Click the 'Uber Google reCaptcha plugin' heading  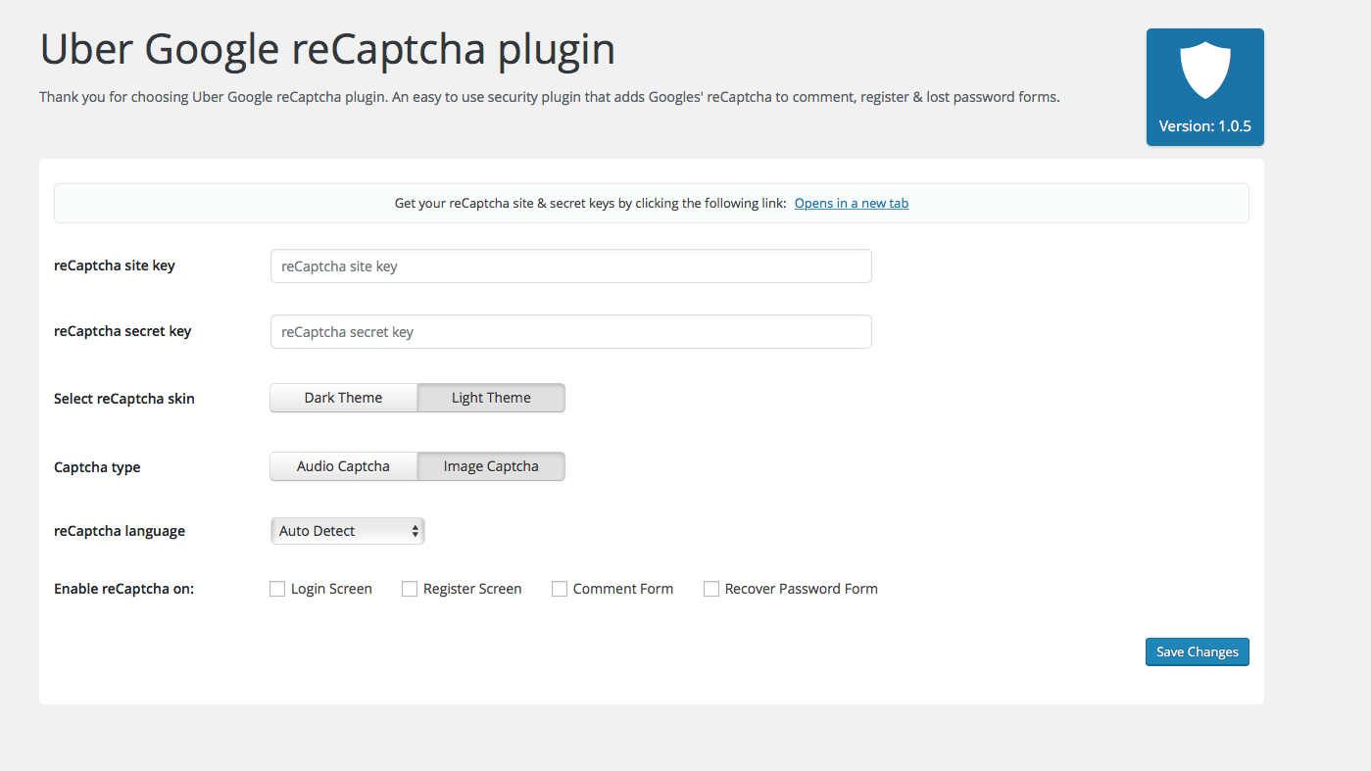click(x=327, y=50)
